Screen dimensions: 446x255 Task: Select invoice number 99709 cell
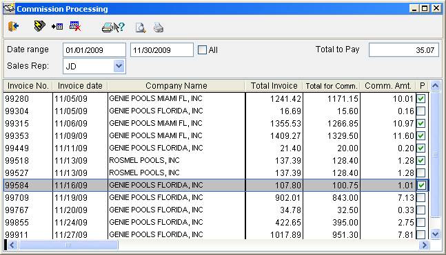[x=28, y=197]
